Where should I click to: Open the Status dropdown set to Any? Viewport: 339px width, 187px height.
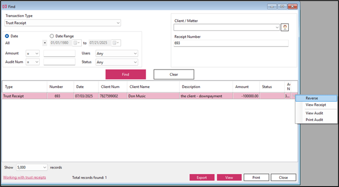point(117,62)
